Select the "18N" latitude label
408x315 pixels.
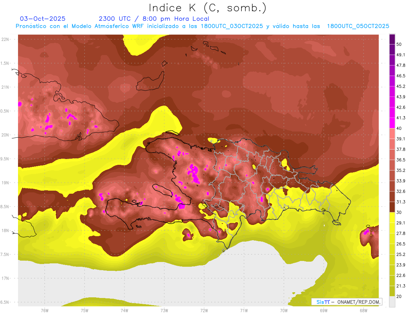(5, 231)
